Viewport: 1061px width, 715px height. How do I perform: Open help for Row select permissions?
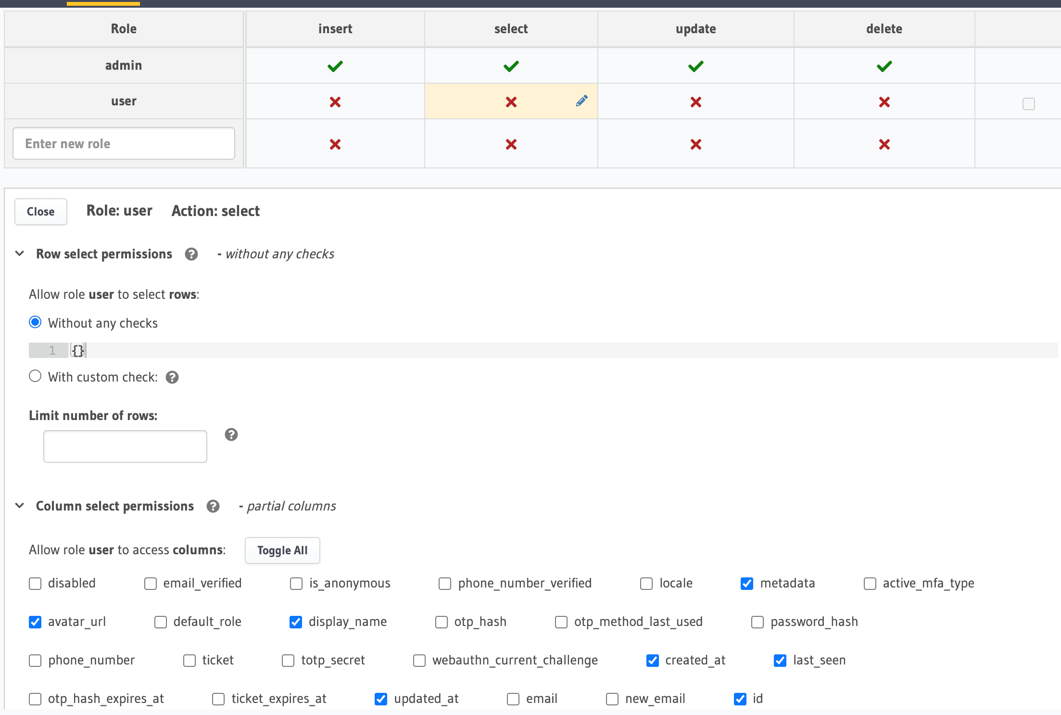pyautogui.click(x=191, y=254)
